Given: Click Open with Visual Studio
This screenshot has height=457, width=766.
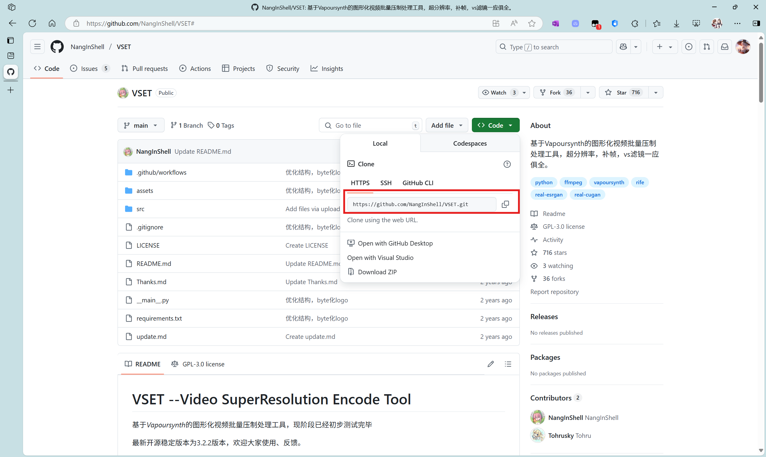Looking at the screenshot, I should (x=380, y=258).
